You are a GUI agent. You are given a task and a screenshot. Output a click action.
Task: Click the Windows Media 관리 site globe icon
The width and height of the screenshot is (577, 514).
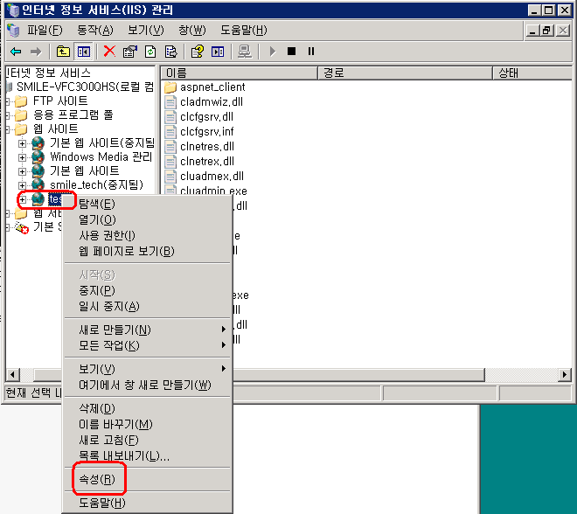tap(38, 157)
